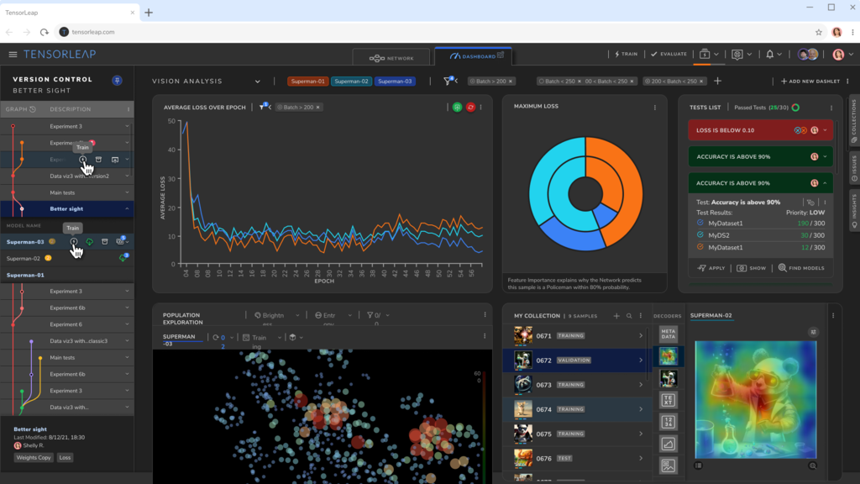Click the green cloud icon on Superman-03
Viewport: 860px width, 484px height.
(x=89, y=241)
